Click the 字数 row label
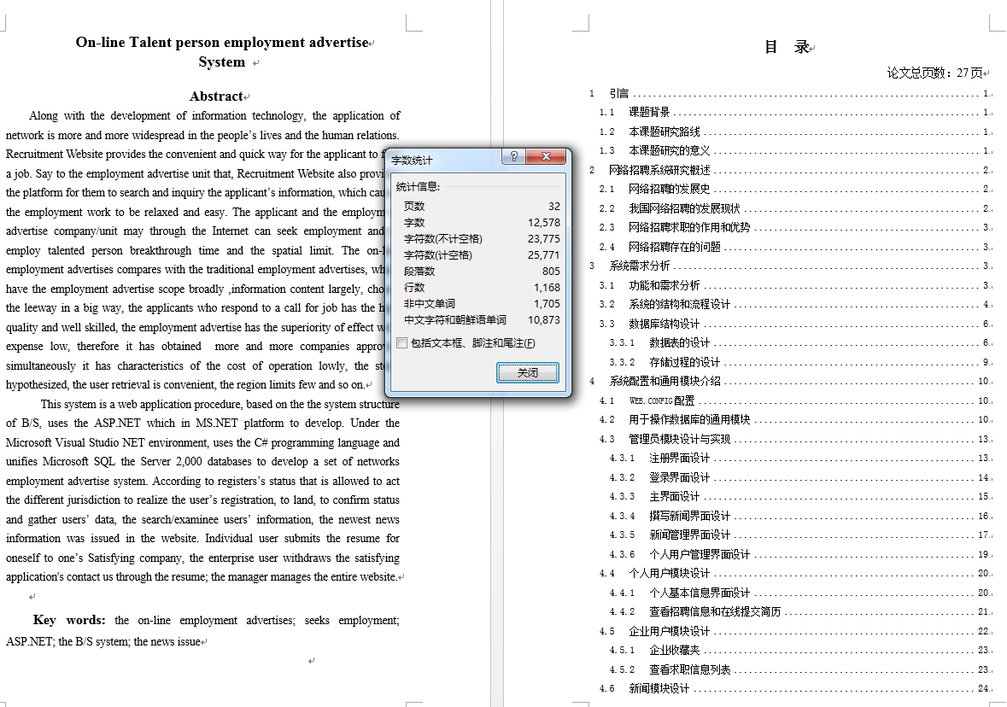This screenshot has height=707, width=1007. [414, 222]
